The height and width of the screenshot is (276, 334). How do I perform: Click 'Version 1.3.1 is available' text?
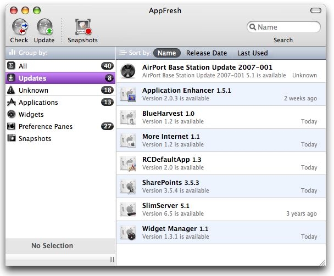[x=176, y=236]
